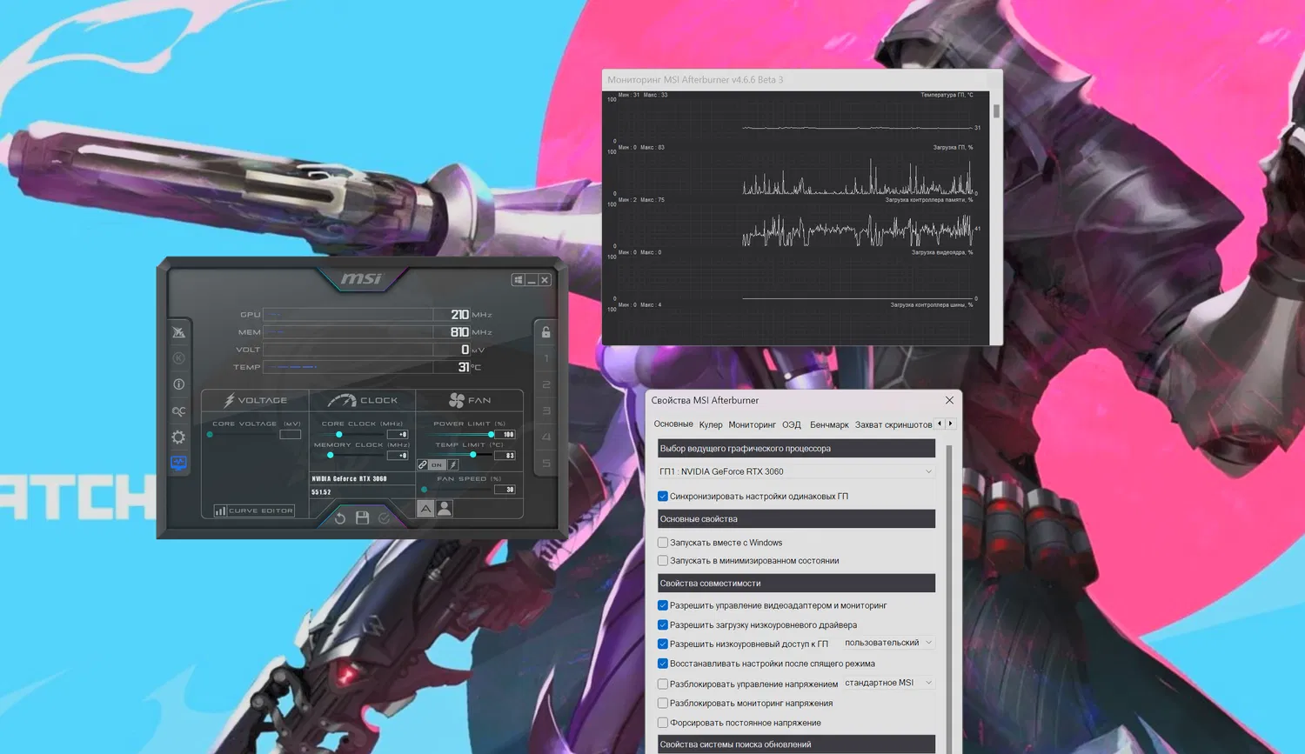Open the information icon in Afterburner sidebar
Viewport: 1305px width, 754px height.
[x=178, y=384]
